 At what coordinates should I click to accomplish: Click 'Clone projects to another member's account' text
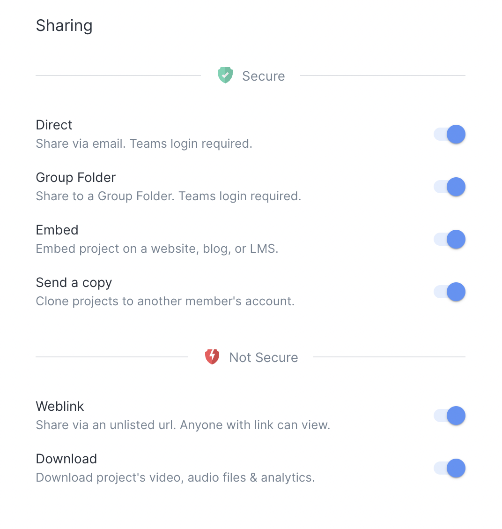click(165, 301)
